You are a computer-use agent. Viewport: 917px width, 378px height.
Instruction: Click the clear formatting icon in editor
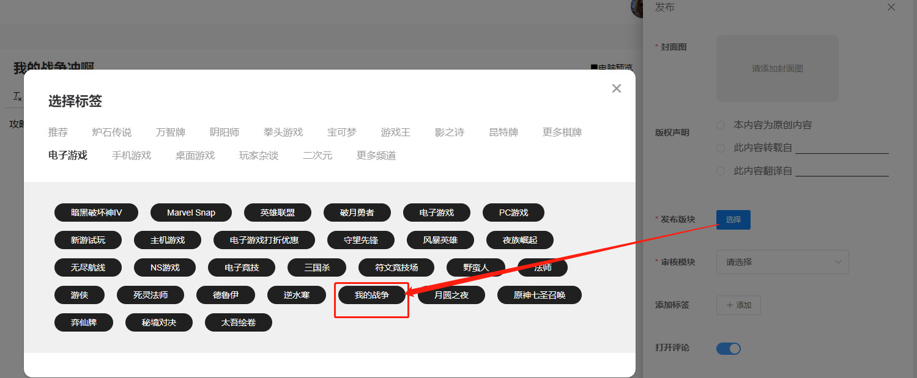(x=18, y=96)
